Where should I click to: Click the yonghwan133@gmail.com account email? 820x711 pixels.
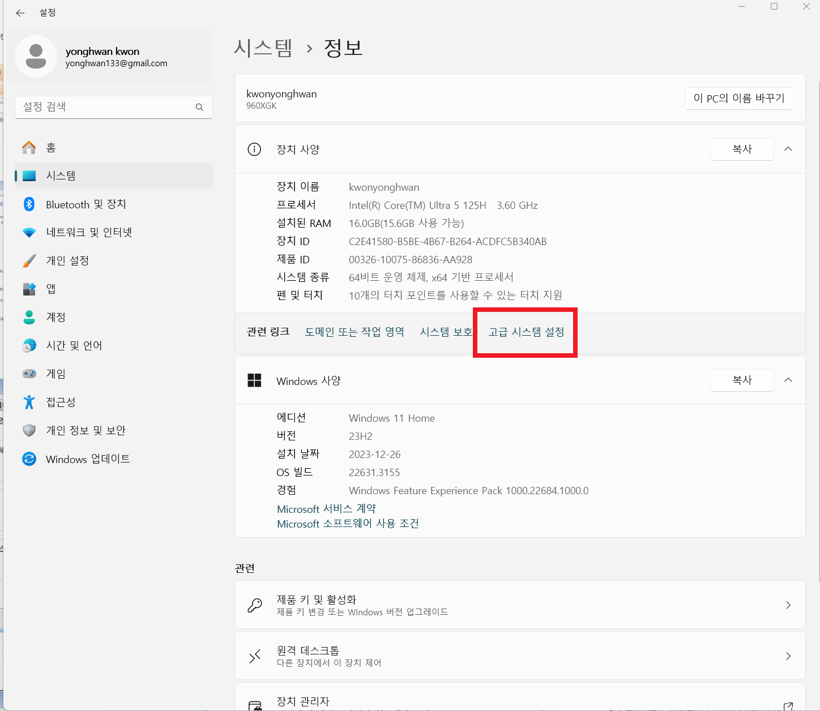[117, 63]
